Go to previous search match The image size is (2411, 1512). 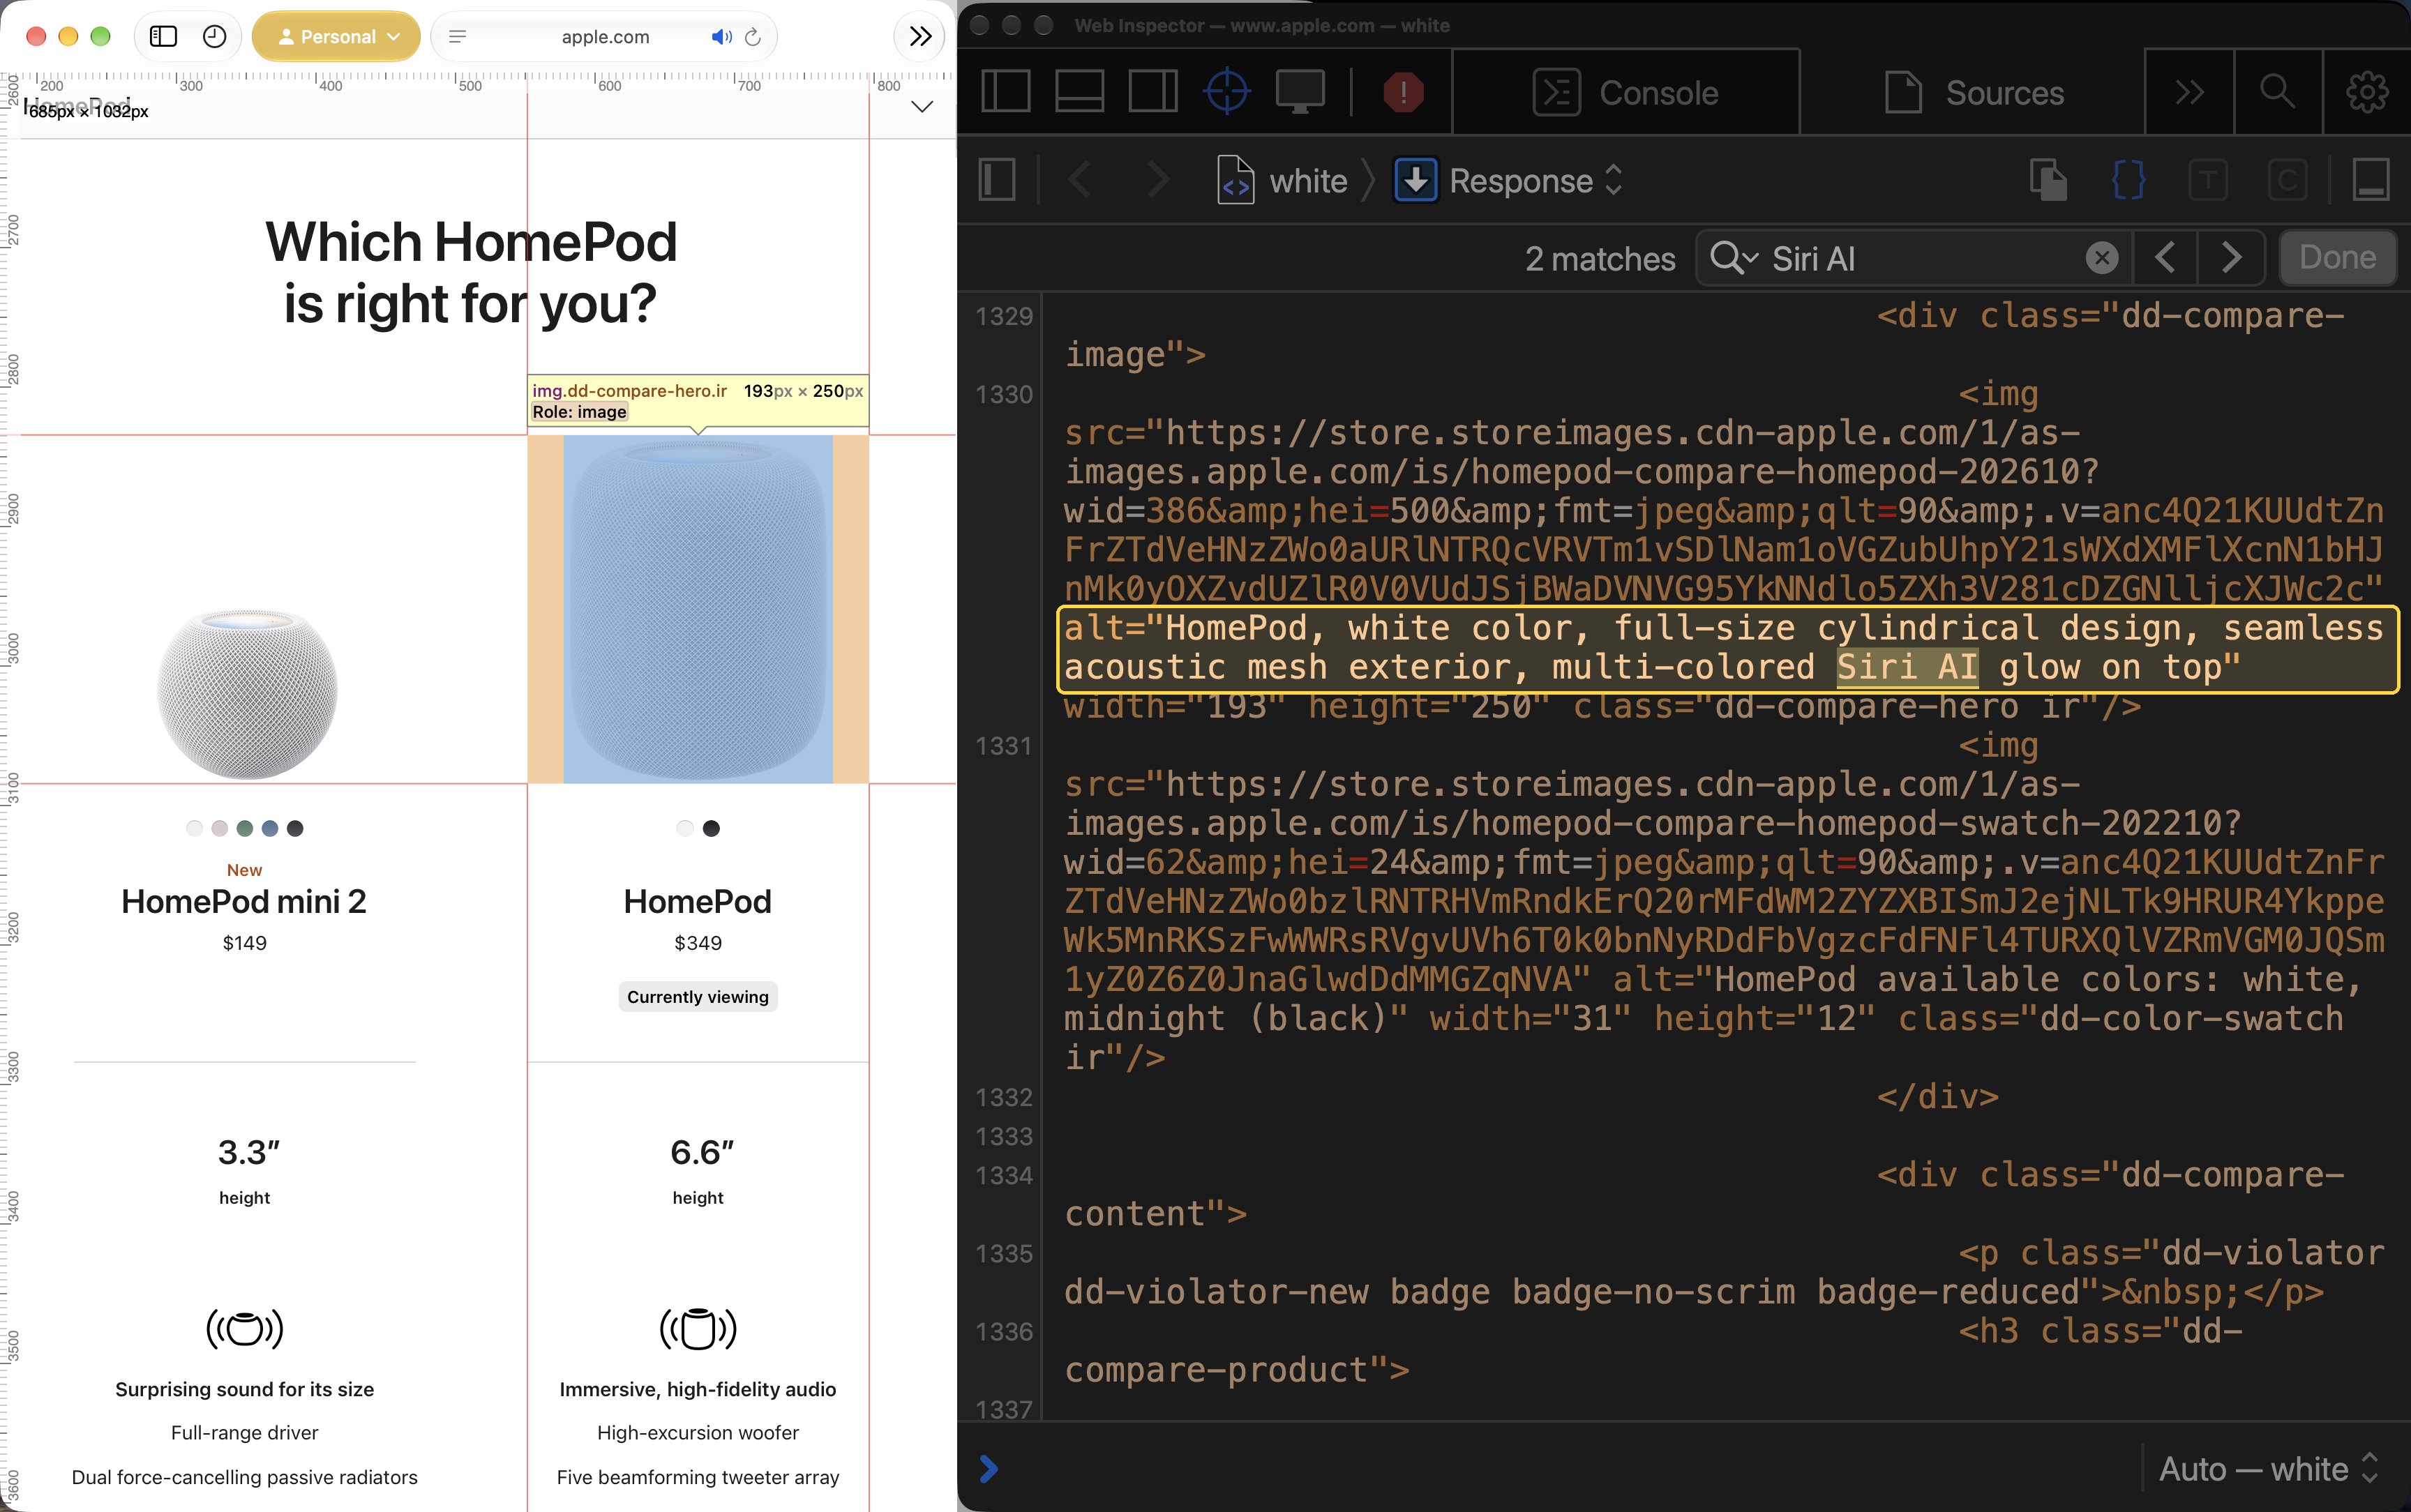pos(2165,258)
